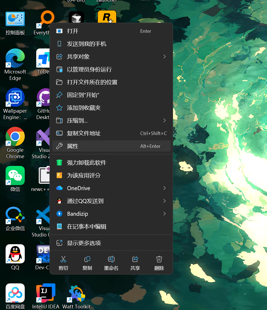
Task: Choose 固定到"开始" in the context menu
Action: point(111,95)
